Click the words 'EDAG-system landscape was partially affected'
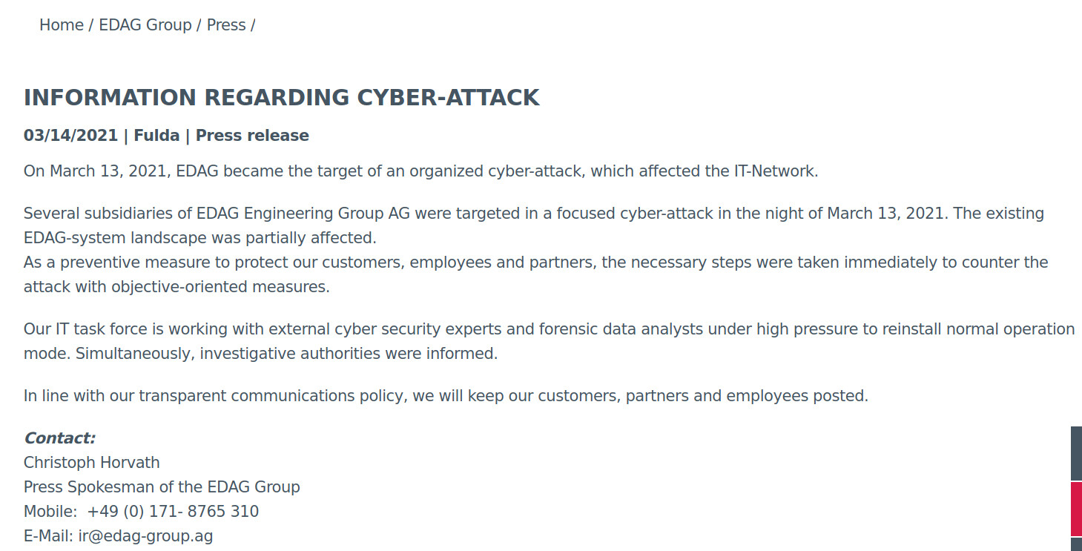The width and height of the screenshot is (1082, 551). coord(200,238)
